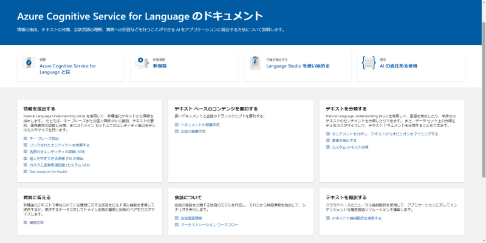Click the document icon beside Text Analytics for Health
Screen dimensions: 486x243
26,172
